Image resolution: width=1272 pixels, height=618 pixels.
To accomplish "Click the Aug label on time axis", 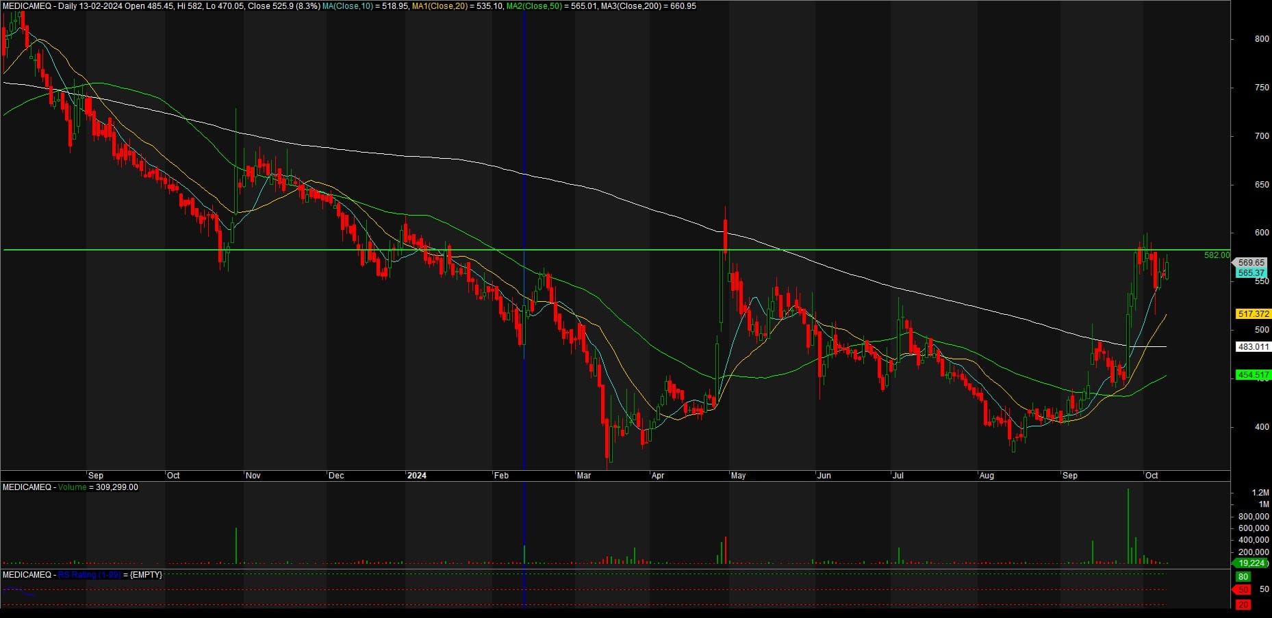I will pos(987,476).
